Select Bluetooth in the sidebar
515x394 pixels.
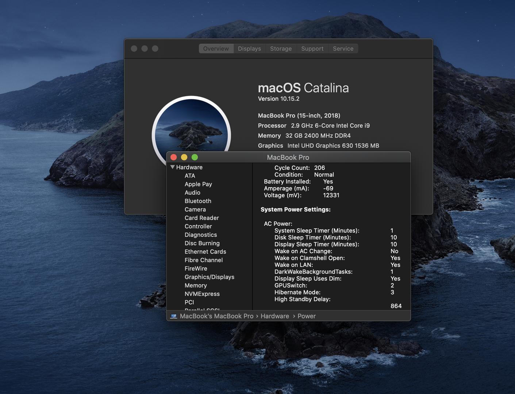tap(198, 201)
